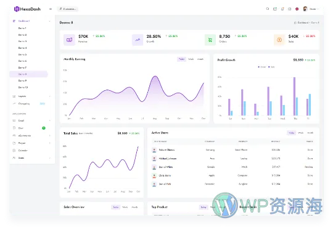Image resolution: width=333 pixels, height=231 pixels.
Task: Expand the eCommerce sidebar arrow
Action: pyautogui.click(x=50, y=135)
